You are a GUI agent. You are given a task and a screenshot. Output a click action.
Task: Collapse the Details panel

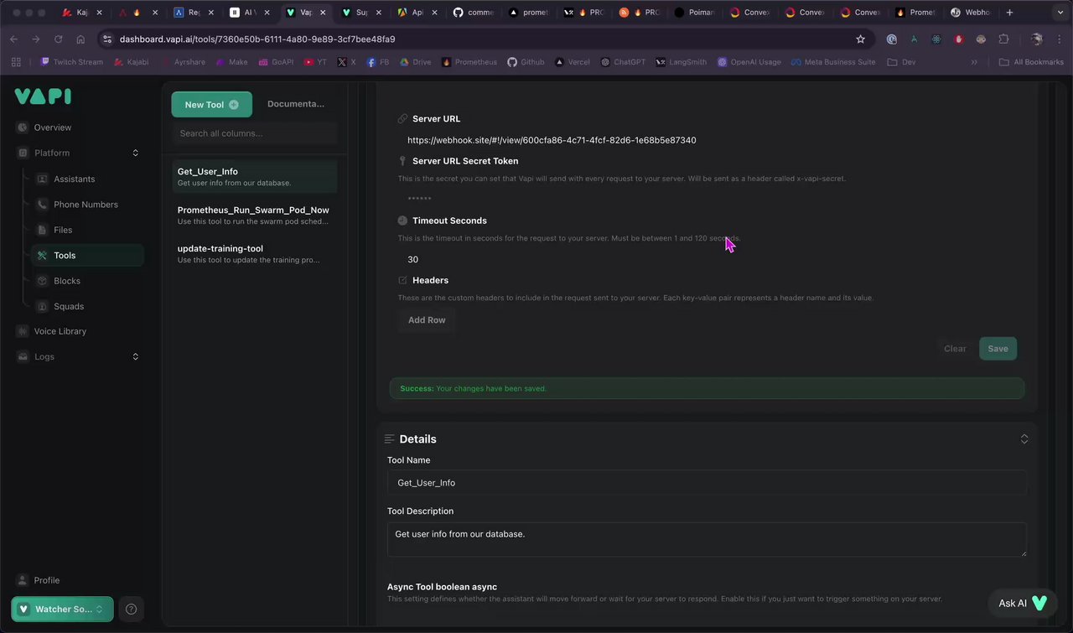(1024, 439)
